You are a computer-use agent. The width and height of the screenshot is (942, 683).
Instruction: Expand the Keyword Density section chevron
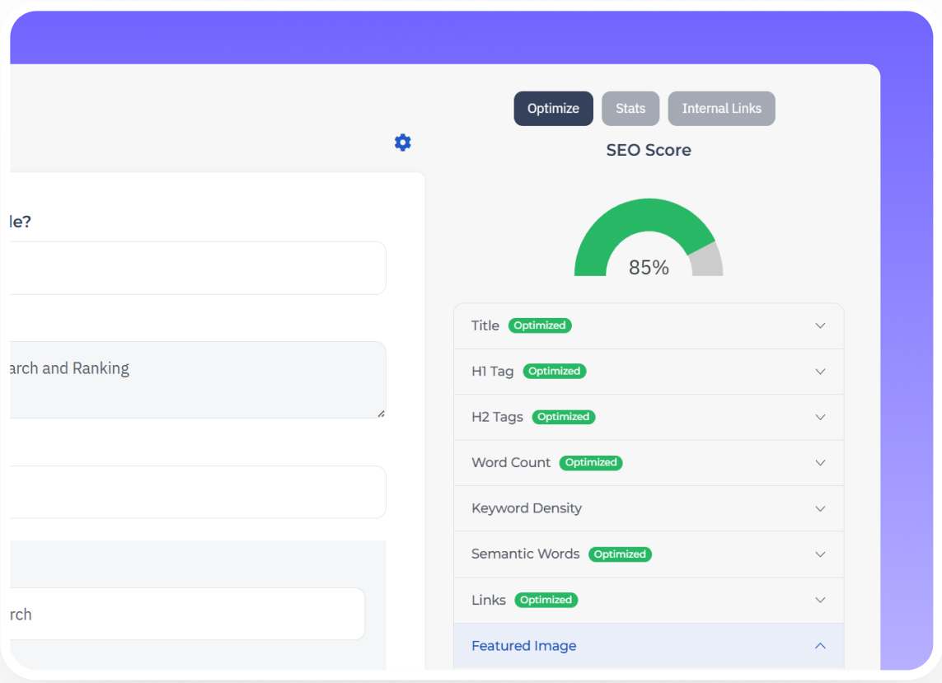(820, 508)
